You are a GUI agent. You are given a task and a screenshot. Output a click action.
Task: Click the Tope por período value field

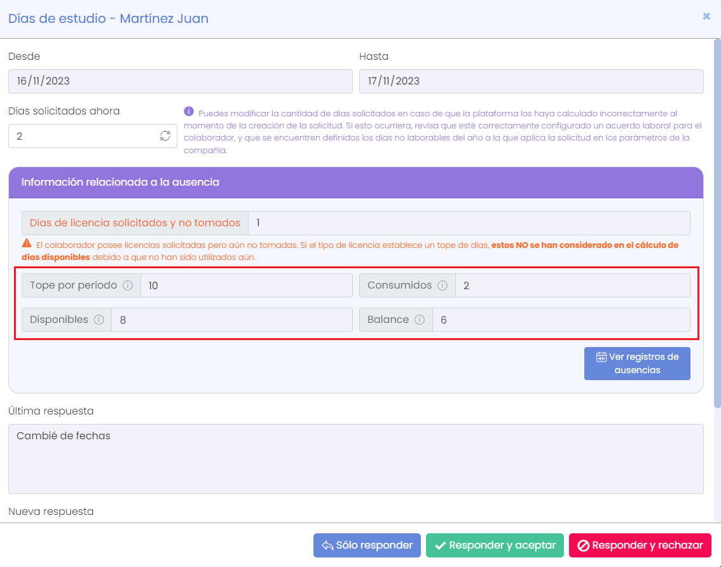[246, 285]
